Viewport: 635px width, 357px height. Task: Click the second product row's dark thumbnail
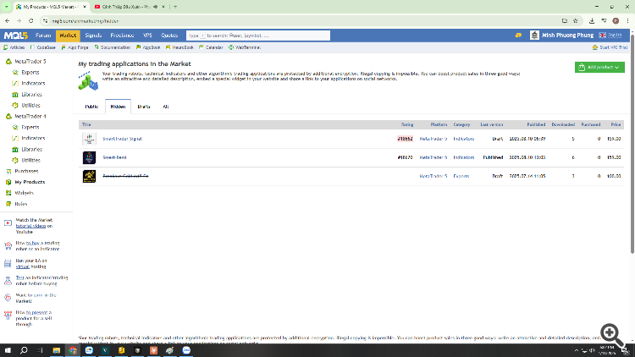pos(89,157)
